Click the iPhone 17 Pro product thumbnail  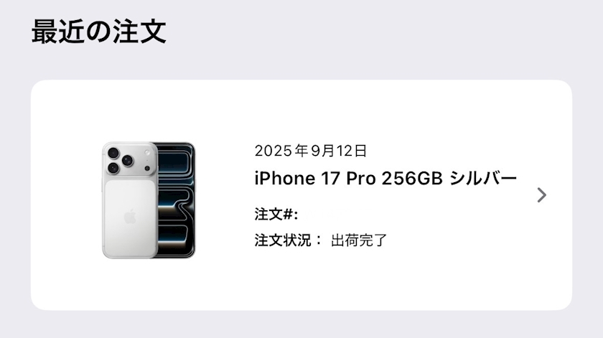click(x=149, y=200)
